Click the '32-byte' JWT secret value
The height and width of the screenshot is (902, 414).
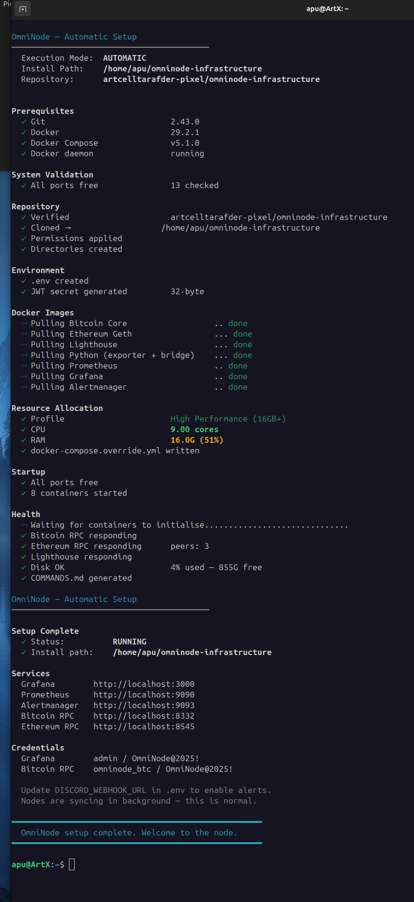(x=187, y=291)
